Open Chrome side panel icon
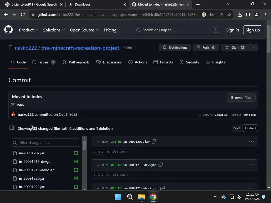The image size is (271, 203). point(248,15)
